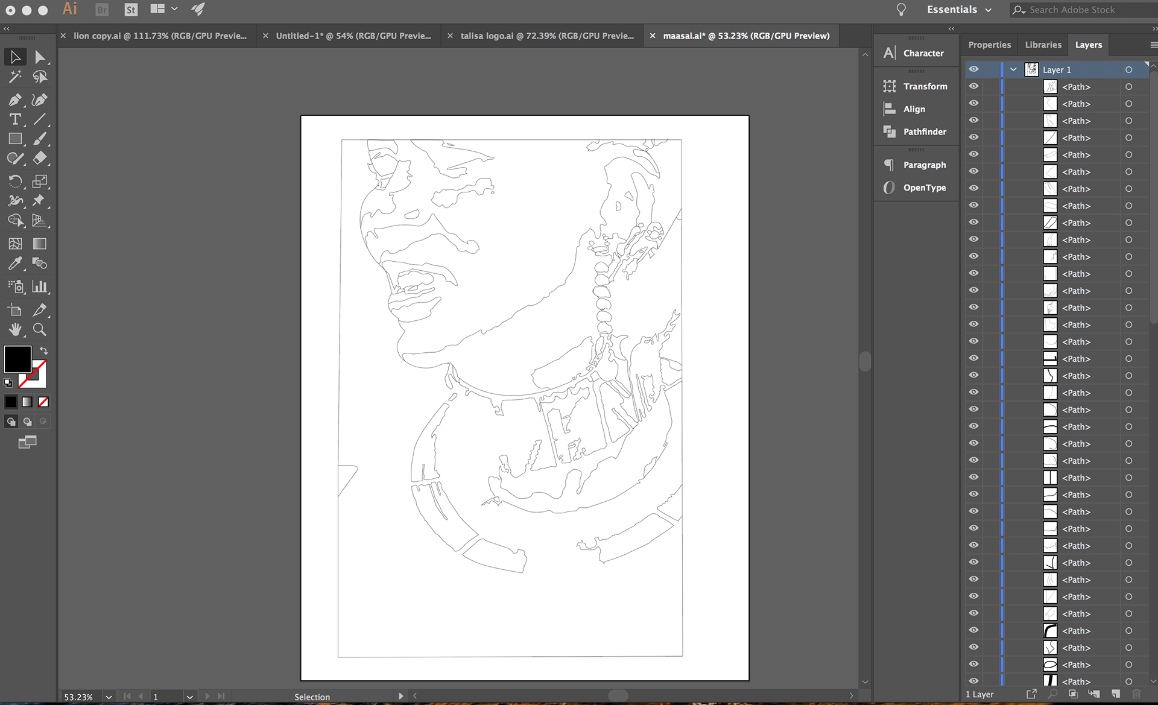Click Layer 1 target circle indicator
This screenshot has width=1158, height=705.
(1128, 69)
